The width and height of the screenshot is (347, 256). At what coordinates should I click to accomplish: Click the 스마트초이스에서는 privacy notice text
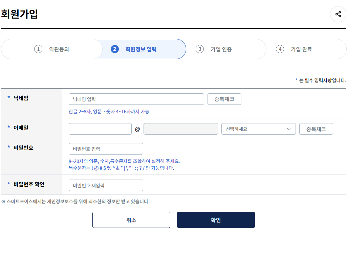75,202
